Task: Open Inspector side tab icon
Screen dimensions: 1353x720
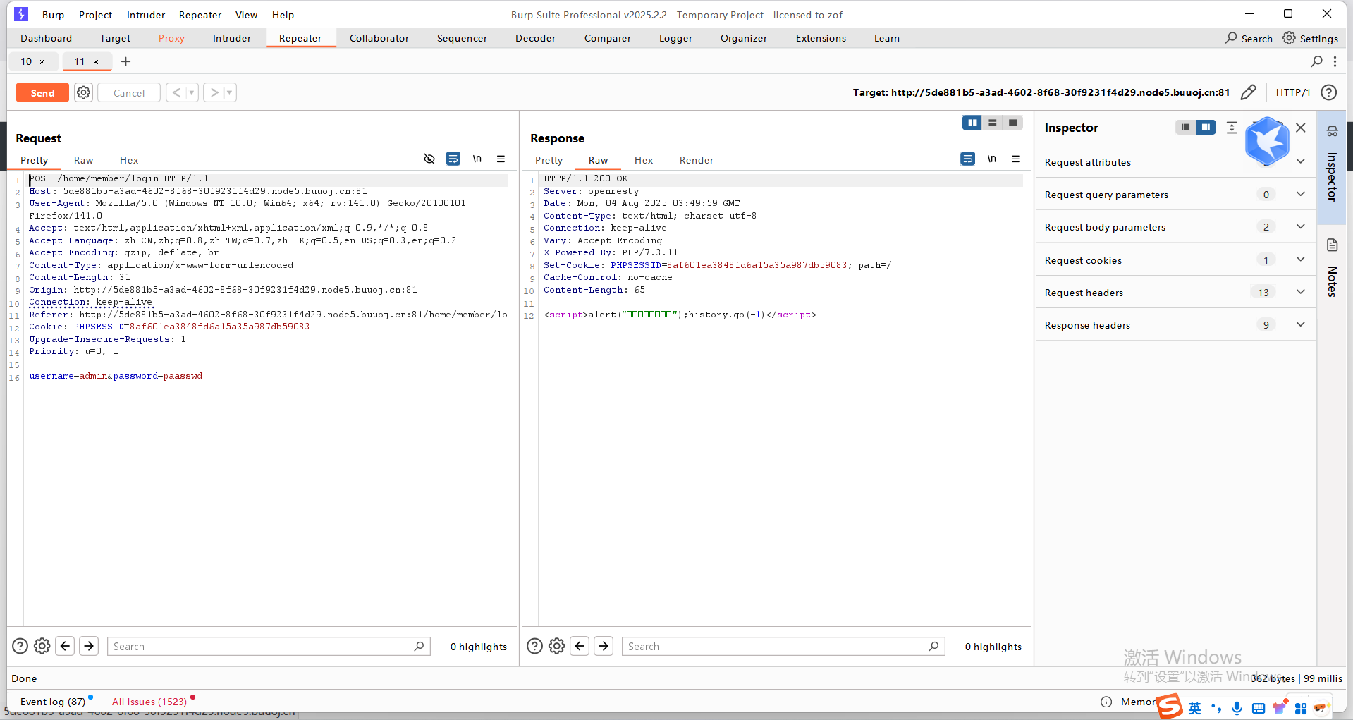Action: pos(1332,131)
